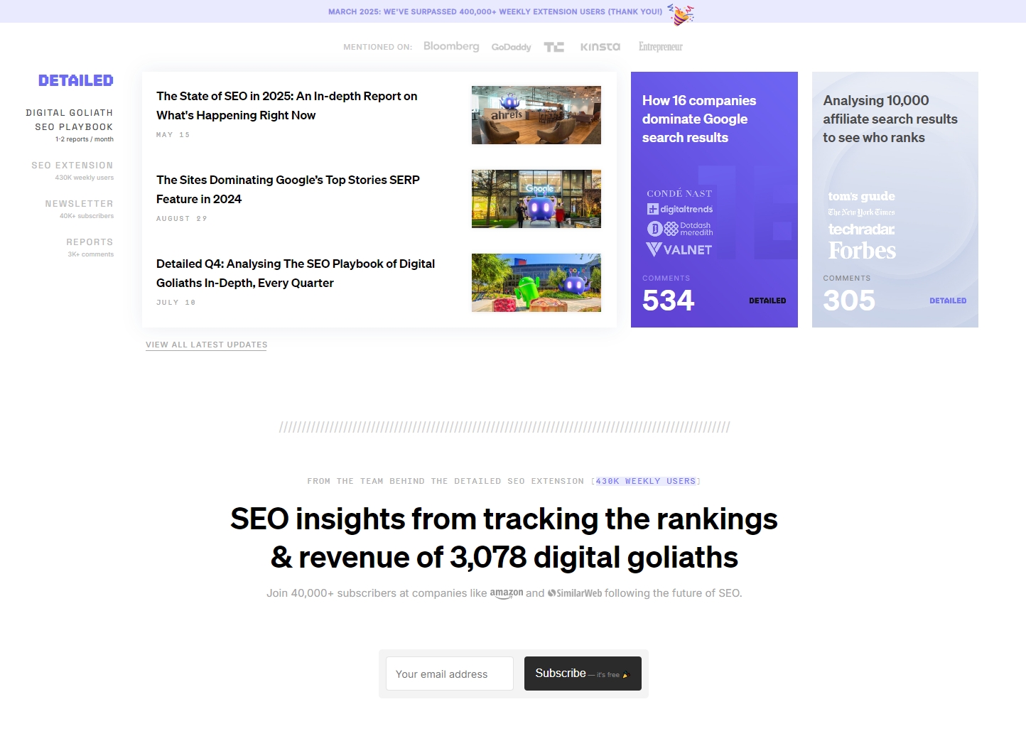The width and height of the screenshot is (1026, 741).
Task: Click the email address input field
Action: point(450,674)
